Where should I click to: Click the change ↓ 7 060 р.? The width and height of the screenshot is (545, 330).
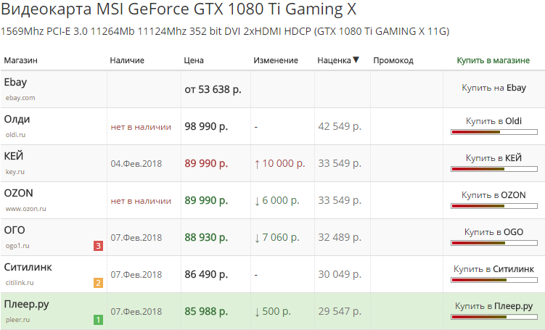[x=276, y=238]
